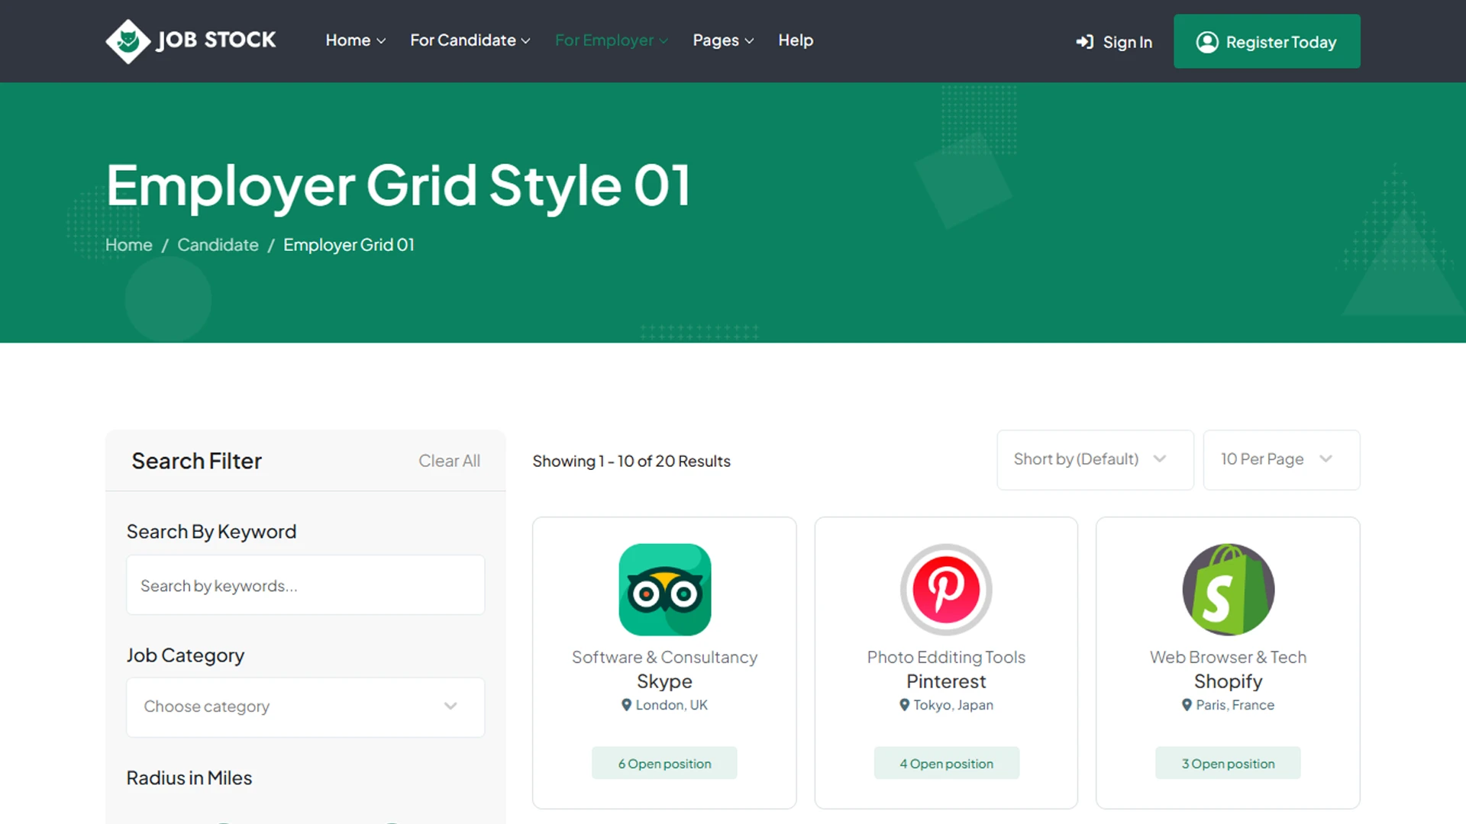Click the Paris, France location text
Viewport: 1466px width, 824px height.
pyautogui.click(x=1235, y=705)
